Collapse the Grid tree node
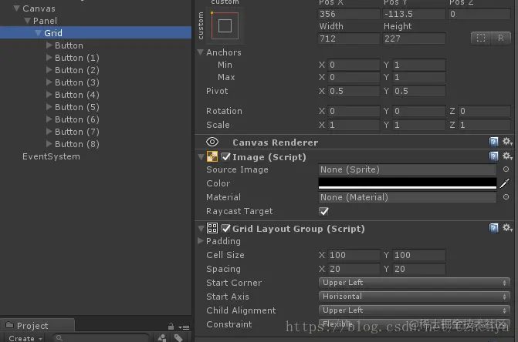518x342 pixels. [38, 33]
